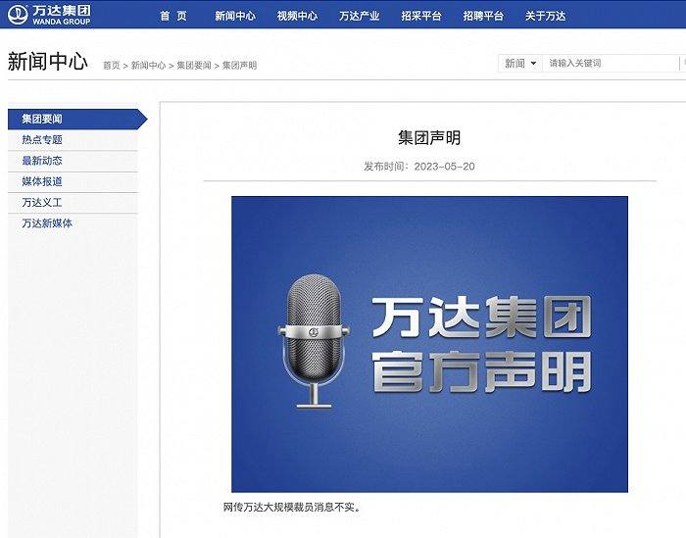The width and height of the screenshot is (686, 538).
Task: Expand the 新闻 search type dropdown
Action: click(x=520, y=64)
